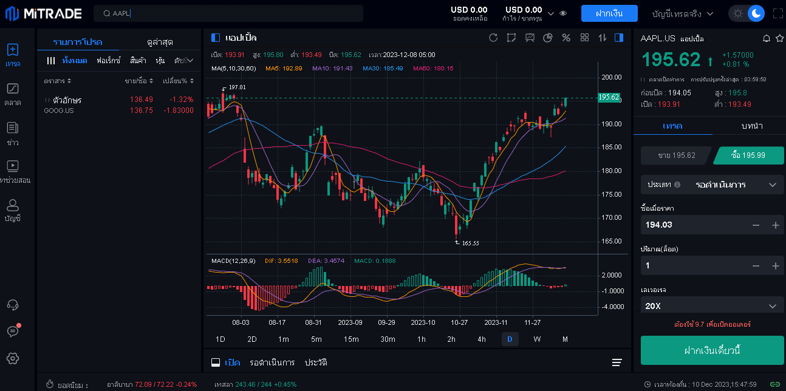Click the hamburger menu icon in positions bar
Image resolution: width=786 pixels, height=391 pixels.
click(617, 362)
